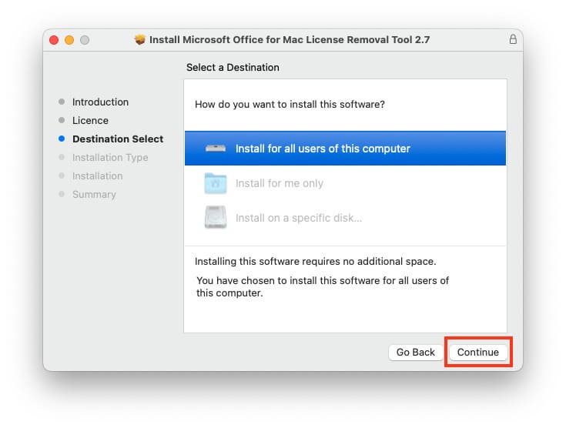Click the lock icon in the title bar

(x=513, y=39)
